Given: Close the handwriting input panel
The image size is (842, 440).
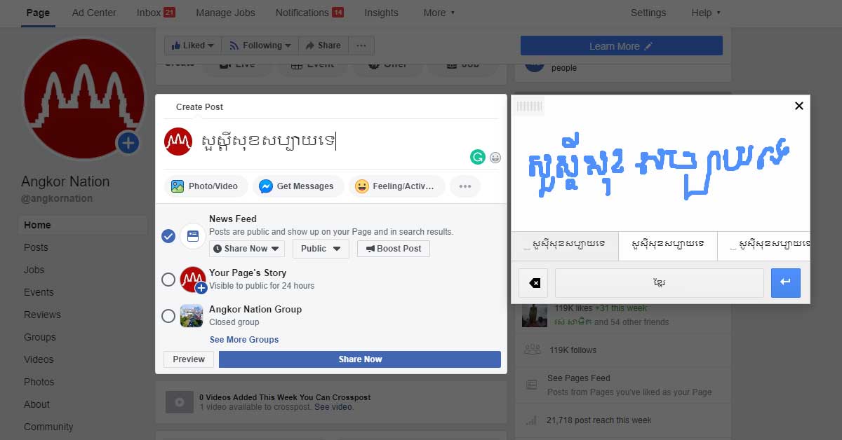Looking at the screenshot, I should coord(798,106).
